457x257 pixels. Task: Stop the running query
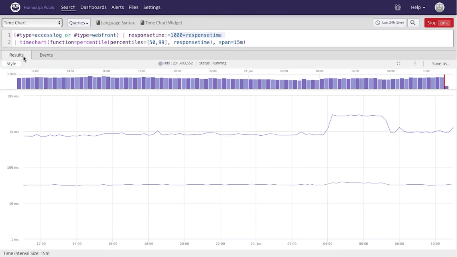click(x=439, y=23)
